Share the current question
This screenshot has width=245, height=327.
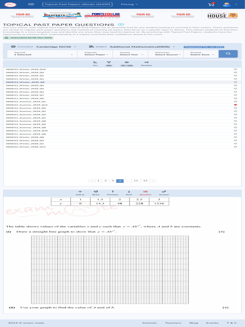[x=96, y=192]
